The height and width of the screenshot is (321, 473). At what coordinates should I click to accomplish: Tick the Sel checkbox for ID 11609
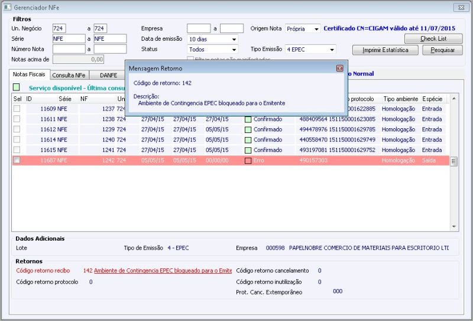tap(17, 109)
